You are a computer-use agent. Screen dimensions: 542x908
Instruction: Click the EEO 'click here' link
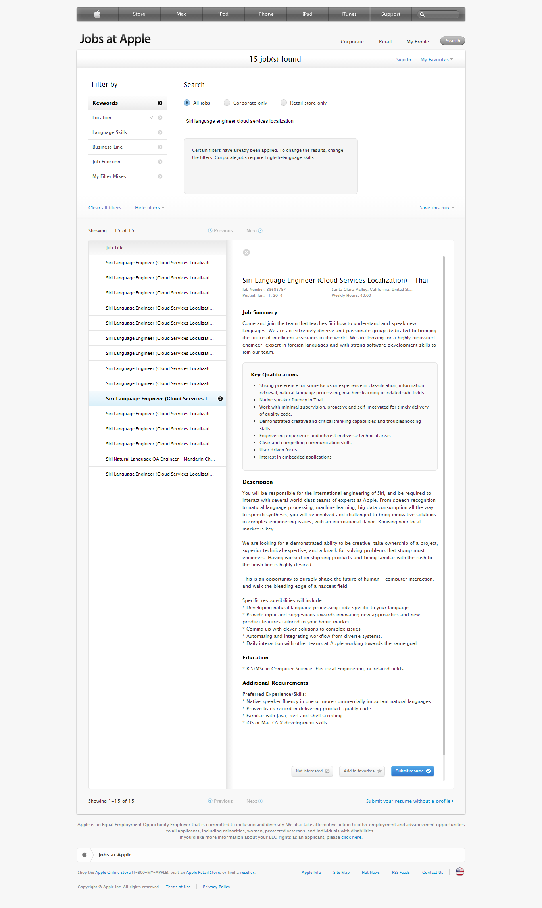(x=352, y=837)
